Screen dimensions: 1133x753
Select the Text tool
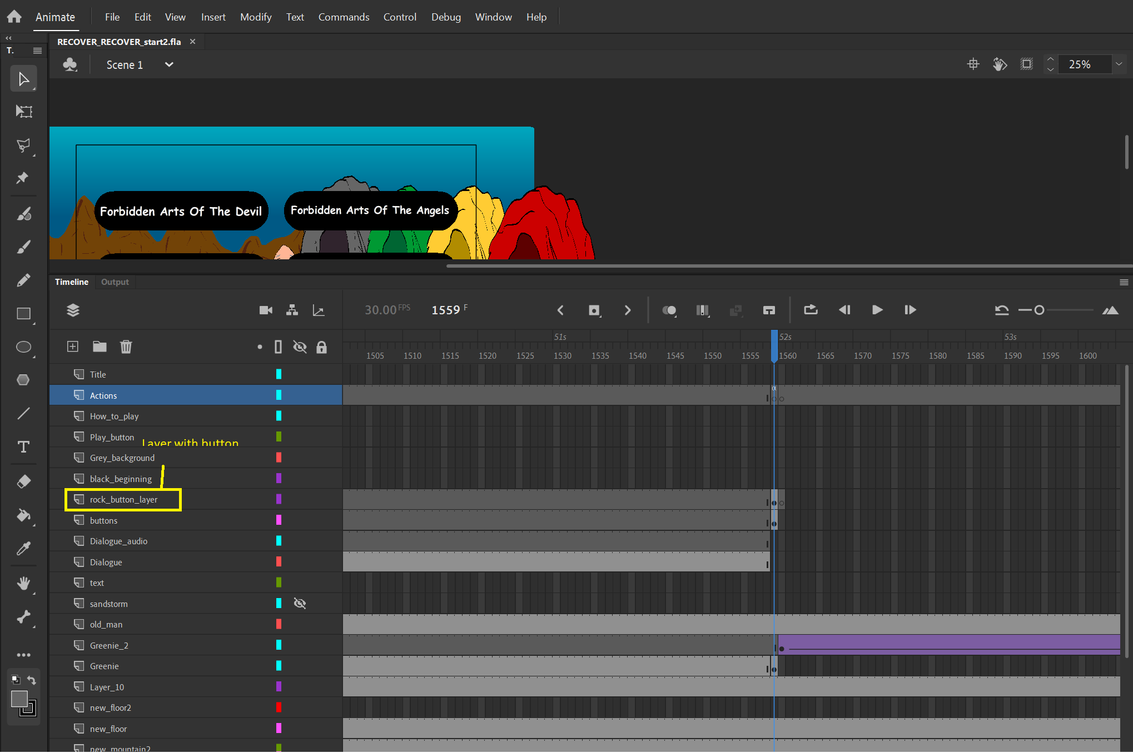click(x=23, y=446)
